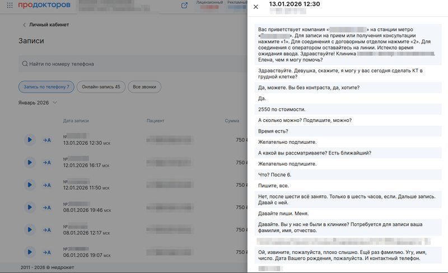The width and height of the screenshot is (448, 273).
Task: Play the call recording from 06.01.2026 19:07
Action: [x=30, y=252]
